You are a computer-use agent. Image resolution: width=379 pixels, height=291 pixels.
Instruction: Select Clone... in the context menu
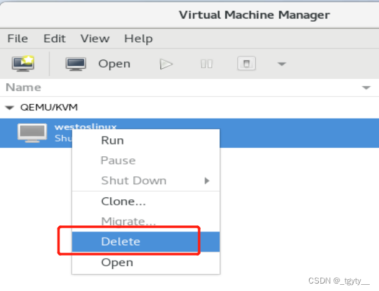click(123, 201)
